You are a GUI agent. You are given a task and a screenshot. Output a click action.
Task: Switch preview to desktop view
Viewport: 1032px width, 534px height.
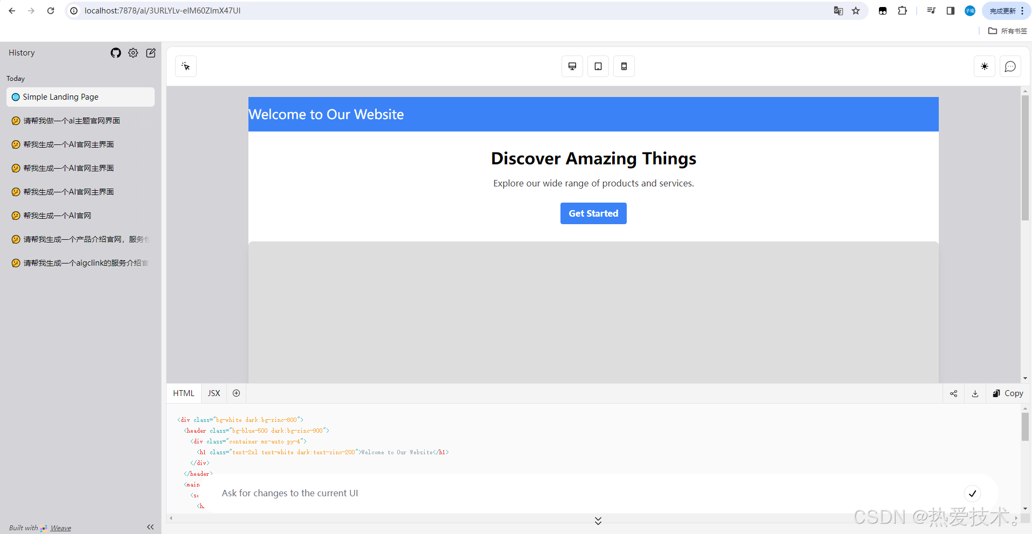coord(572,66)
